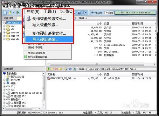Click the folder rename icon in local toolbar
159x116 pixels.
[x=60, y=69]
